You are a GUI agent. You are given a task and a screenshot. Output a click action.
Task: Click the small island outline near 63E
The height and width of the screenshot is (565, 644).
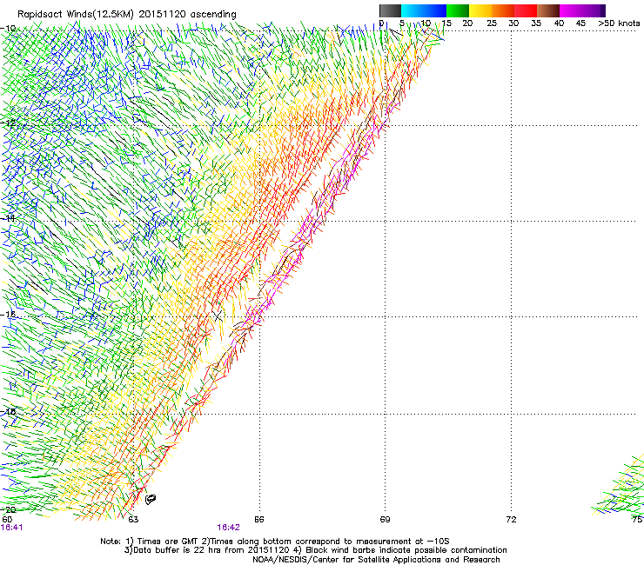[x=151, y=499]
